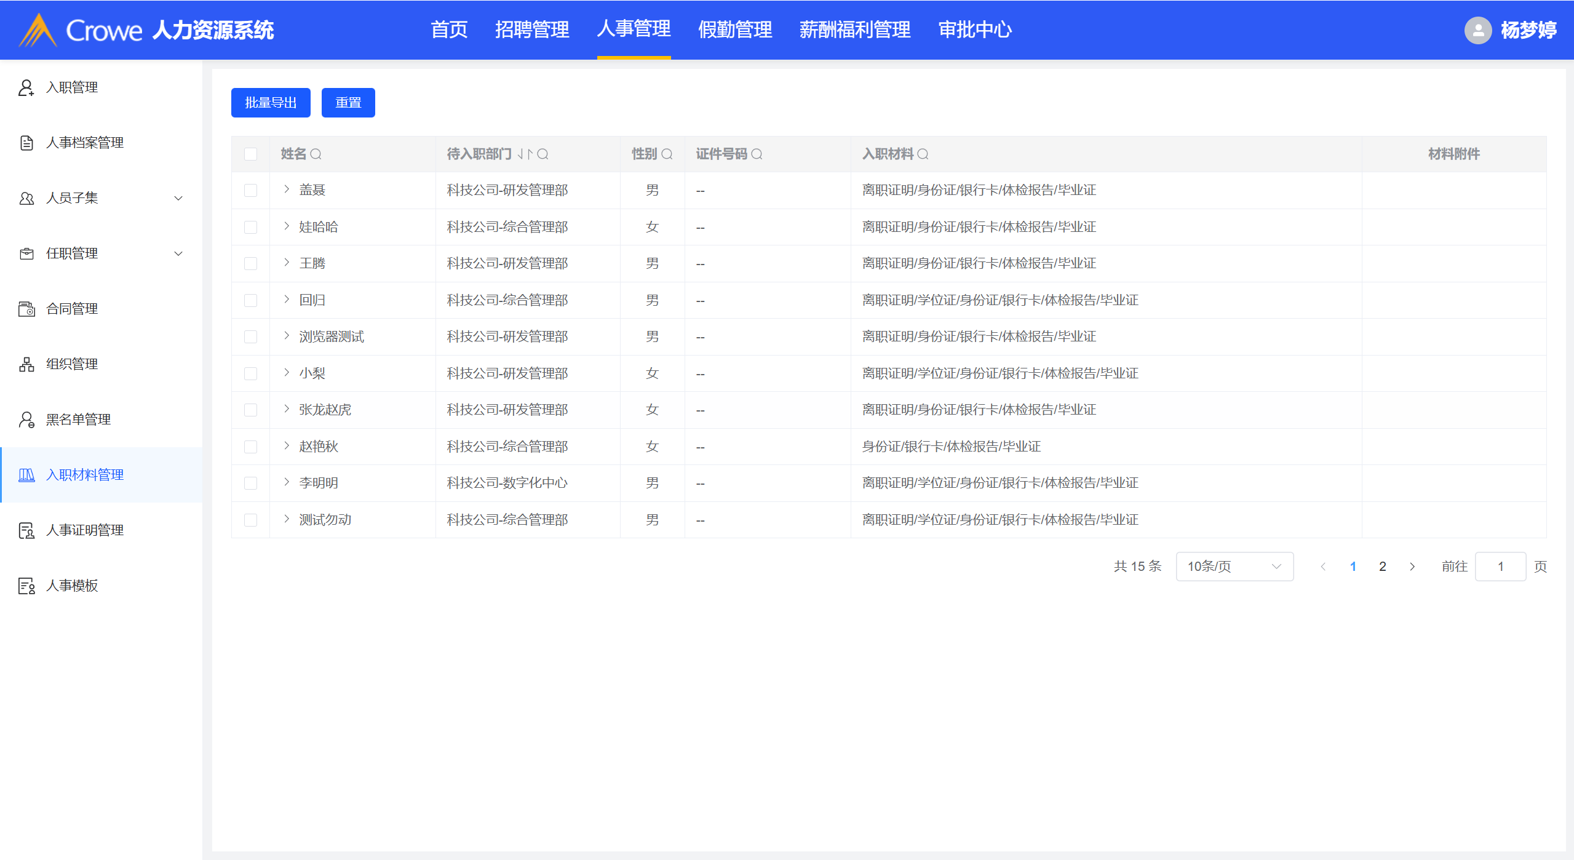Click search icon next to 性别 header
1574x860 pixels.
click(667, 154)
